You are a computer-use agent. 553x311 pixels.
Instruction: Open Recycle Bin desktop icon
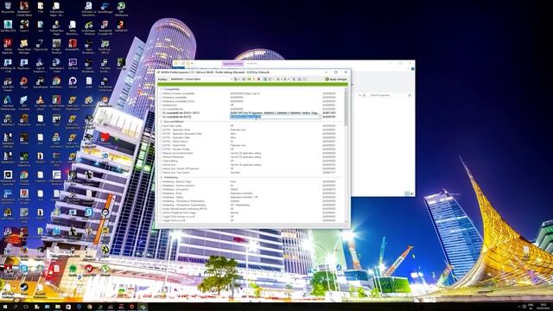8,8
